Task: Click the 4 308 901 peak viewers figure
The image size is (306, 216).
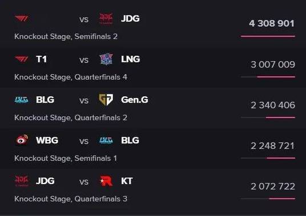Action: coord(272,23)
